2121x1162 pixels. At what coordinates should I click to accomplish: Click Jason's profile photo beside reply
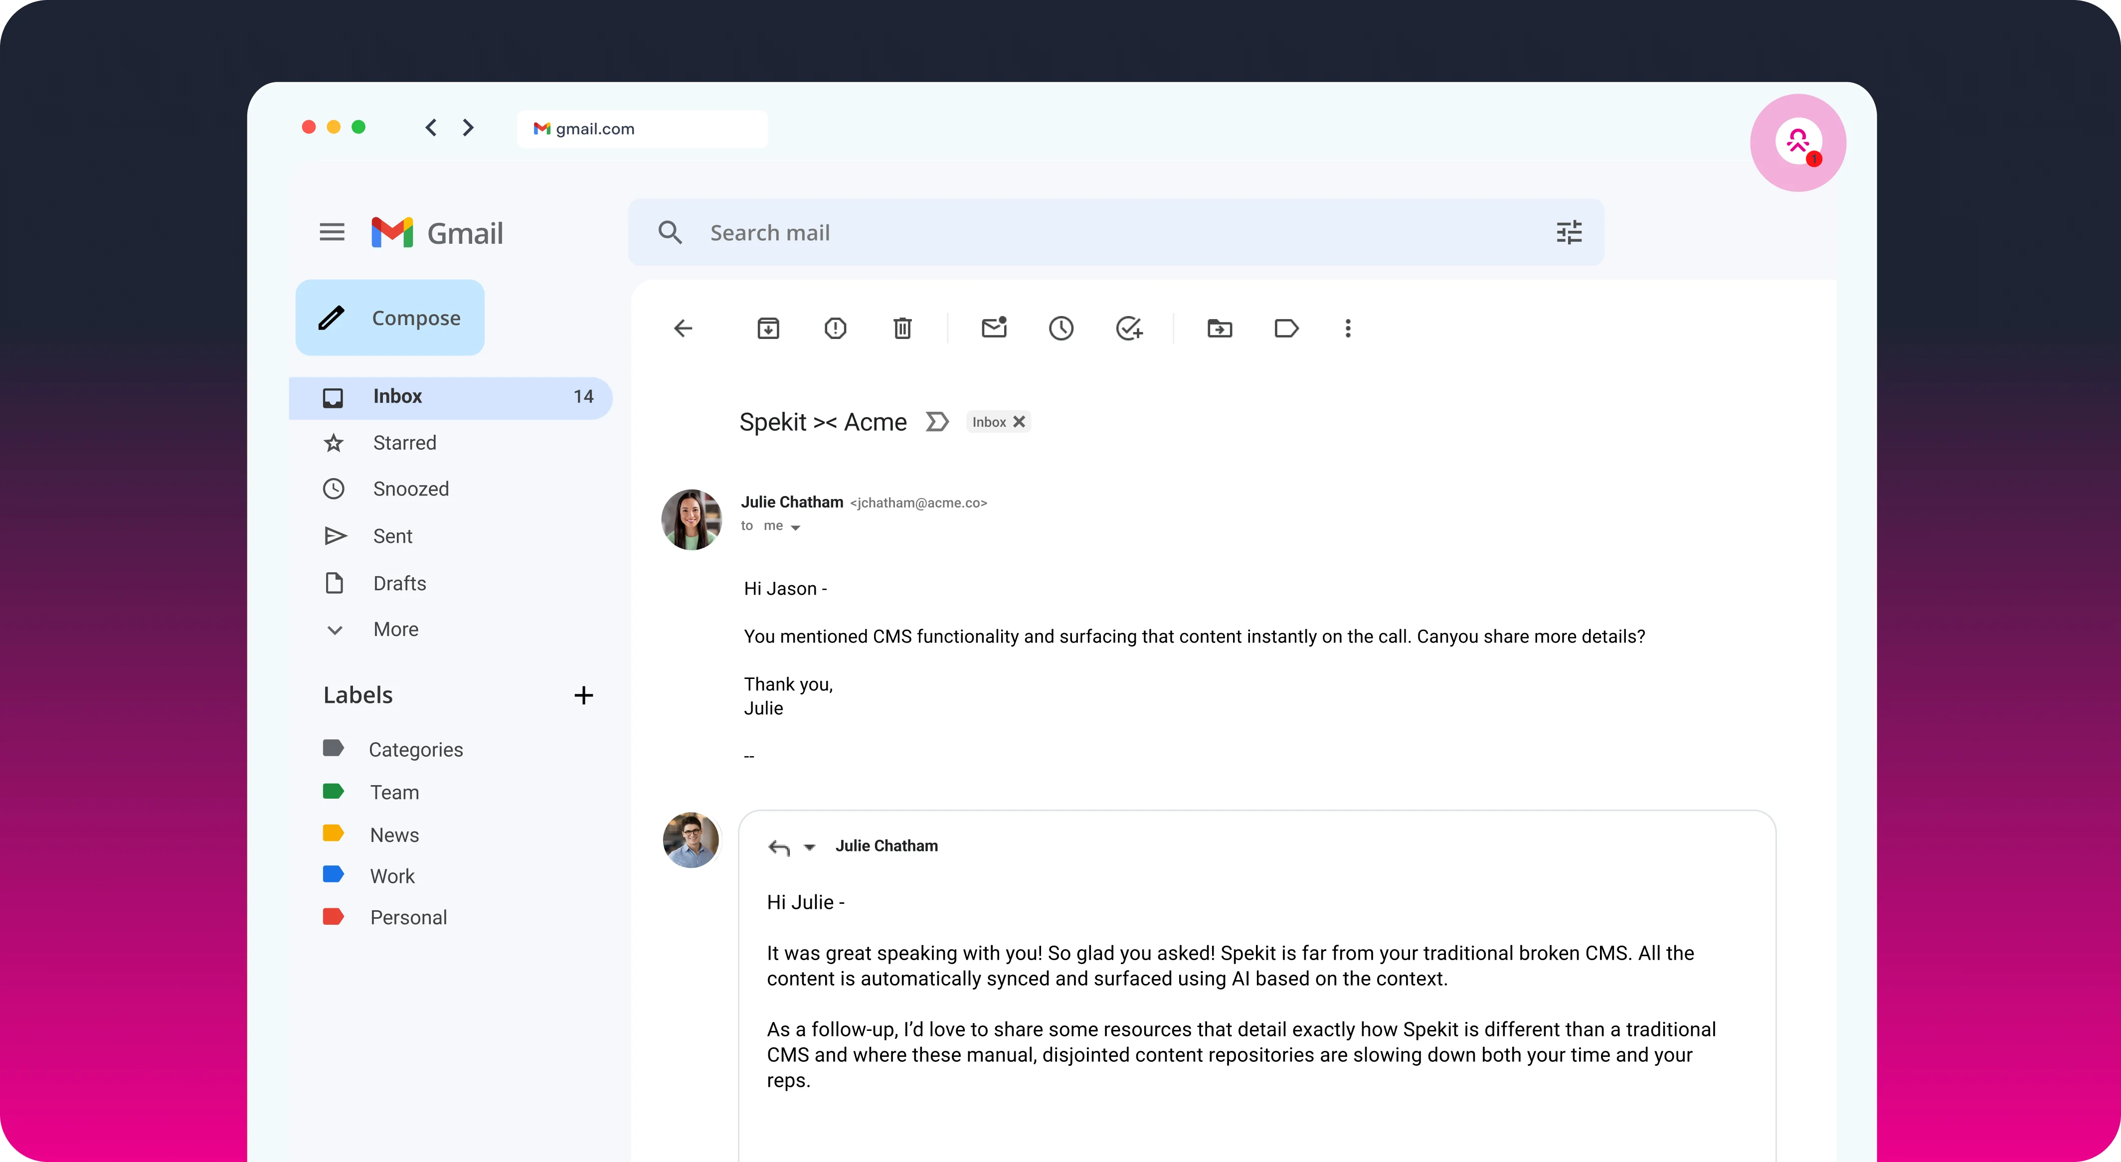pyautogui.click(x=691, y=840)
